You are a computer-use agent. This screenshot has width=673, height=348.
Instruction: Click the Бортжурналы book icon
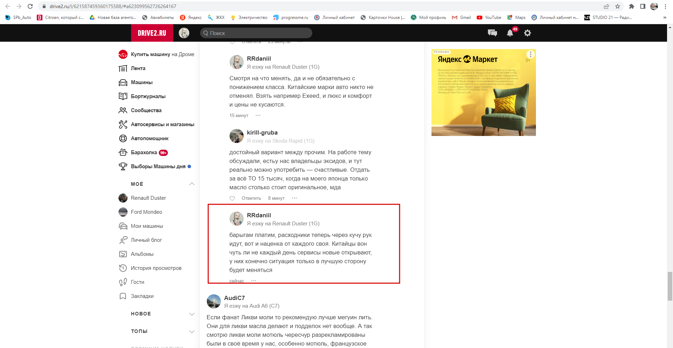click(x=123, y=96)
